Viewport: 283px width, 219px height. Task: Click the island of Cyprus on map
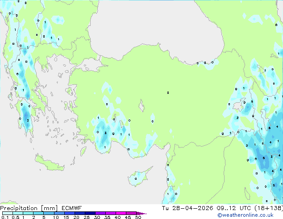139,177
